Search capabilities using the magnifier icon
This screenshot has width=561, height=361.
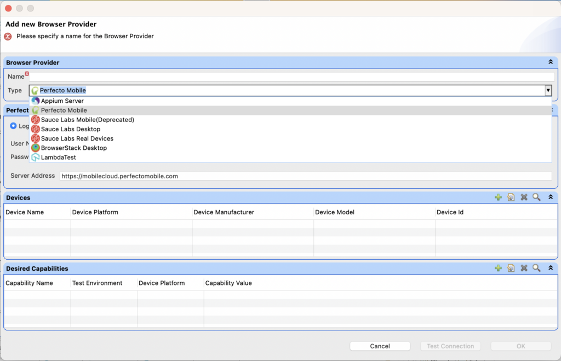[x=536, y=268]
